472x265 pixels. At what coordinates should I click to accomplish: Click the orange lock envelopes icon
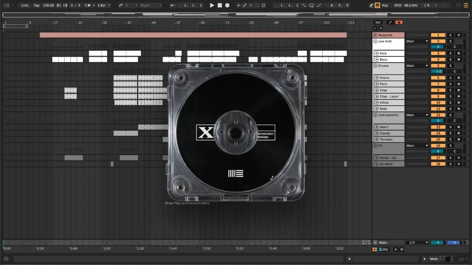399,22
